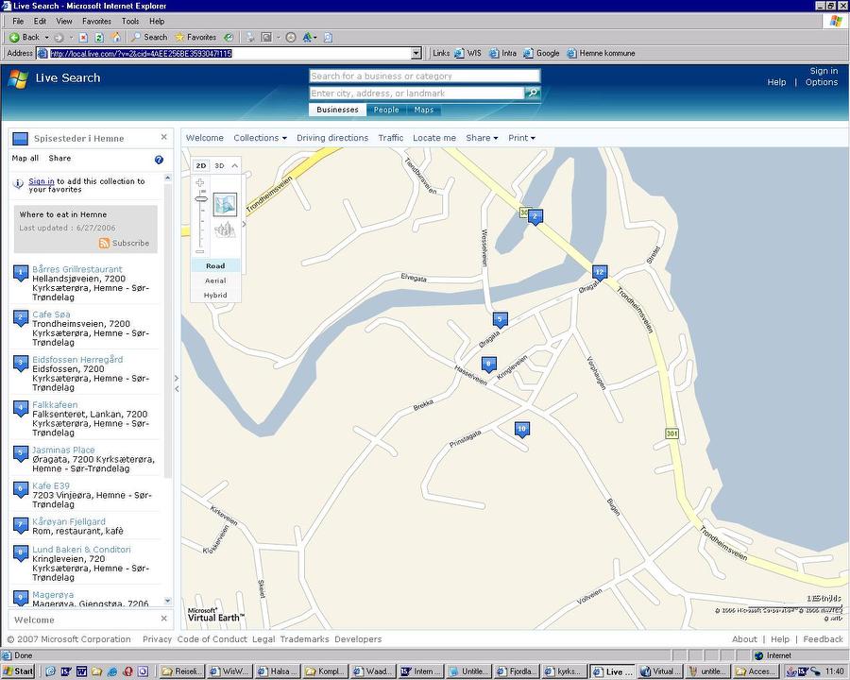Select the road map style thumbnail icon

225,203
